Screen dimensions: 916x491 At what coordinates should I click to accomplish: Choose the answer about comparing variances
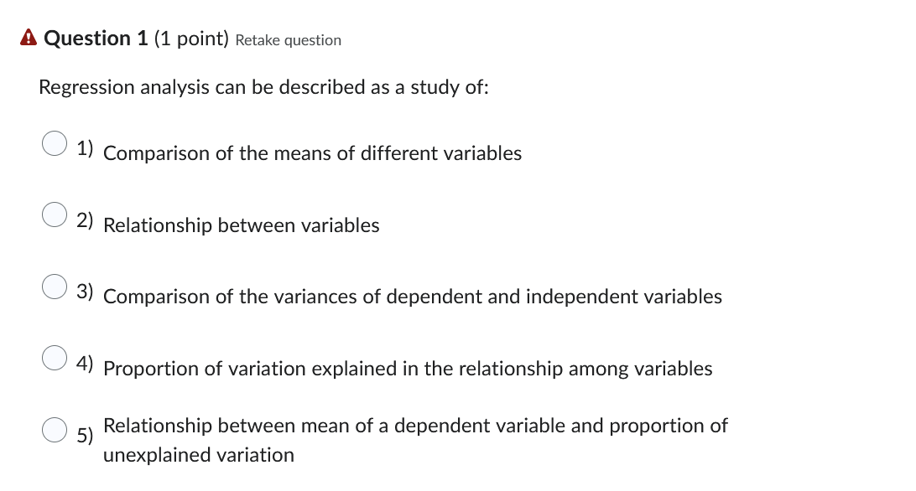tap(412, 297)
